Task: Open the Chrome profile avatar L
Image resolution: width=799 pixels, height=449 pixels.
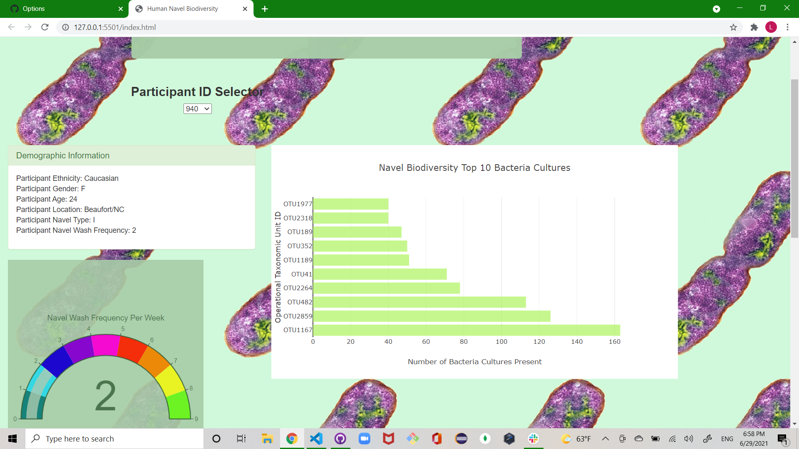Action: pyautogui.click(x=771, y=27)
